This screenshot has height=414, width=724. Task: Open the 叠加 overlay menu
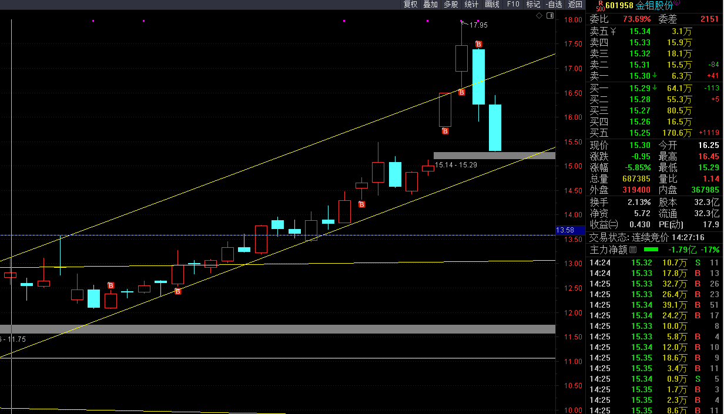point(431,5)
